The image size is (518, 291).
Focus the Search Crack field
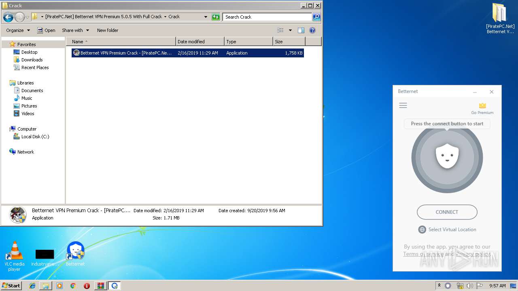267,17
